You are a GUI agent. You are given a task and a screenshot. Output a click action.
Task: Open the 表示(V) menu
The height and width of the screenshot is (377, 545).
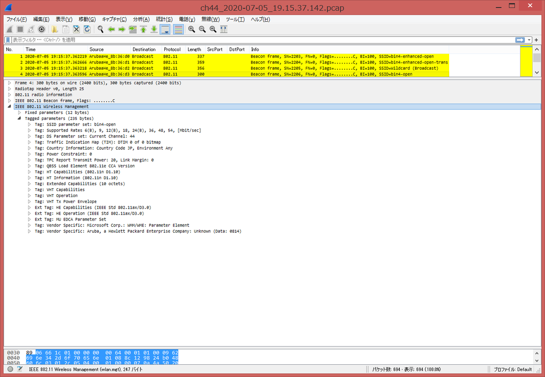64,20
